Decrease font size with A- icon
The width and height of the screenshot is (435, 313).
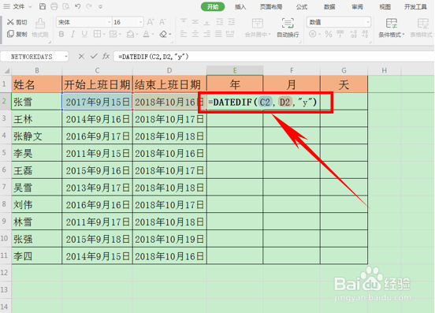click(x=162, y=22)
